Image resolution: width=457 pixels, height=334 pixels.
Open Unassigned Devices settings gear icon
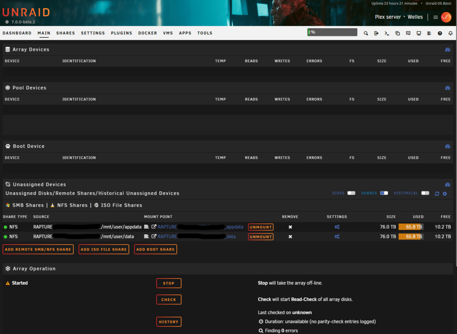(x=445, y=194)
